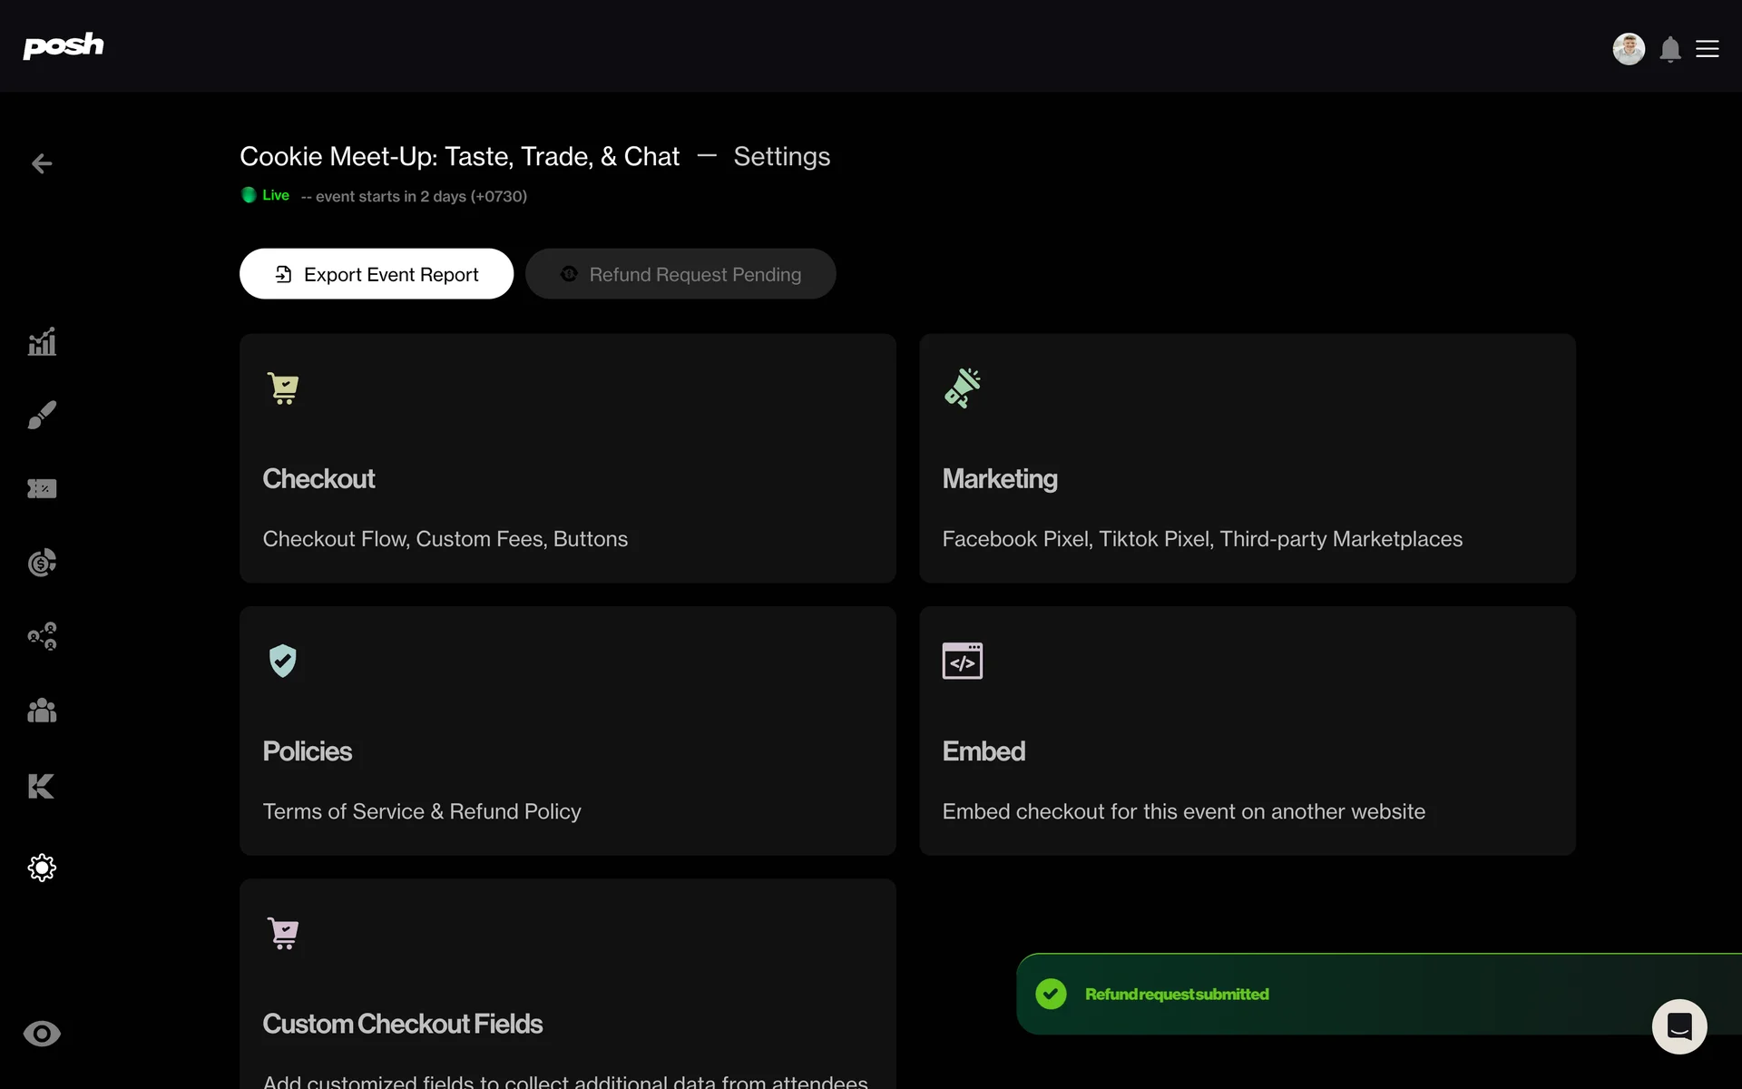The image size is (1742, 1089).
Task: Open the Marketing settings card
Action: (x=1248, y=458)
